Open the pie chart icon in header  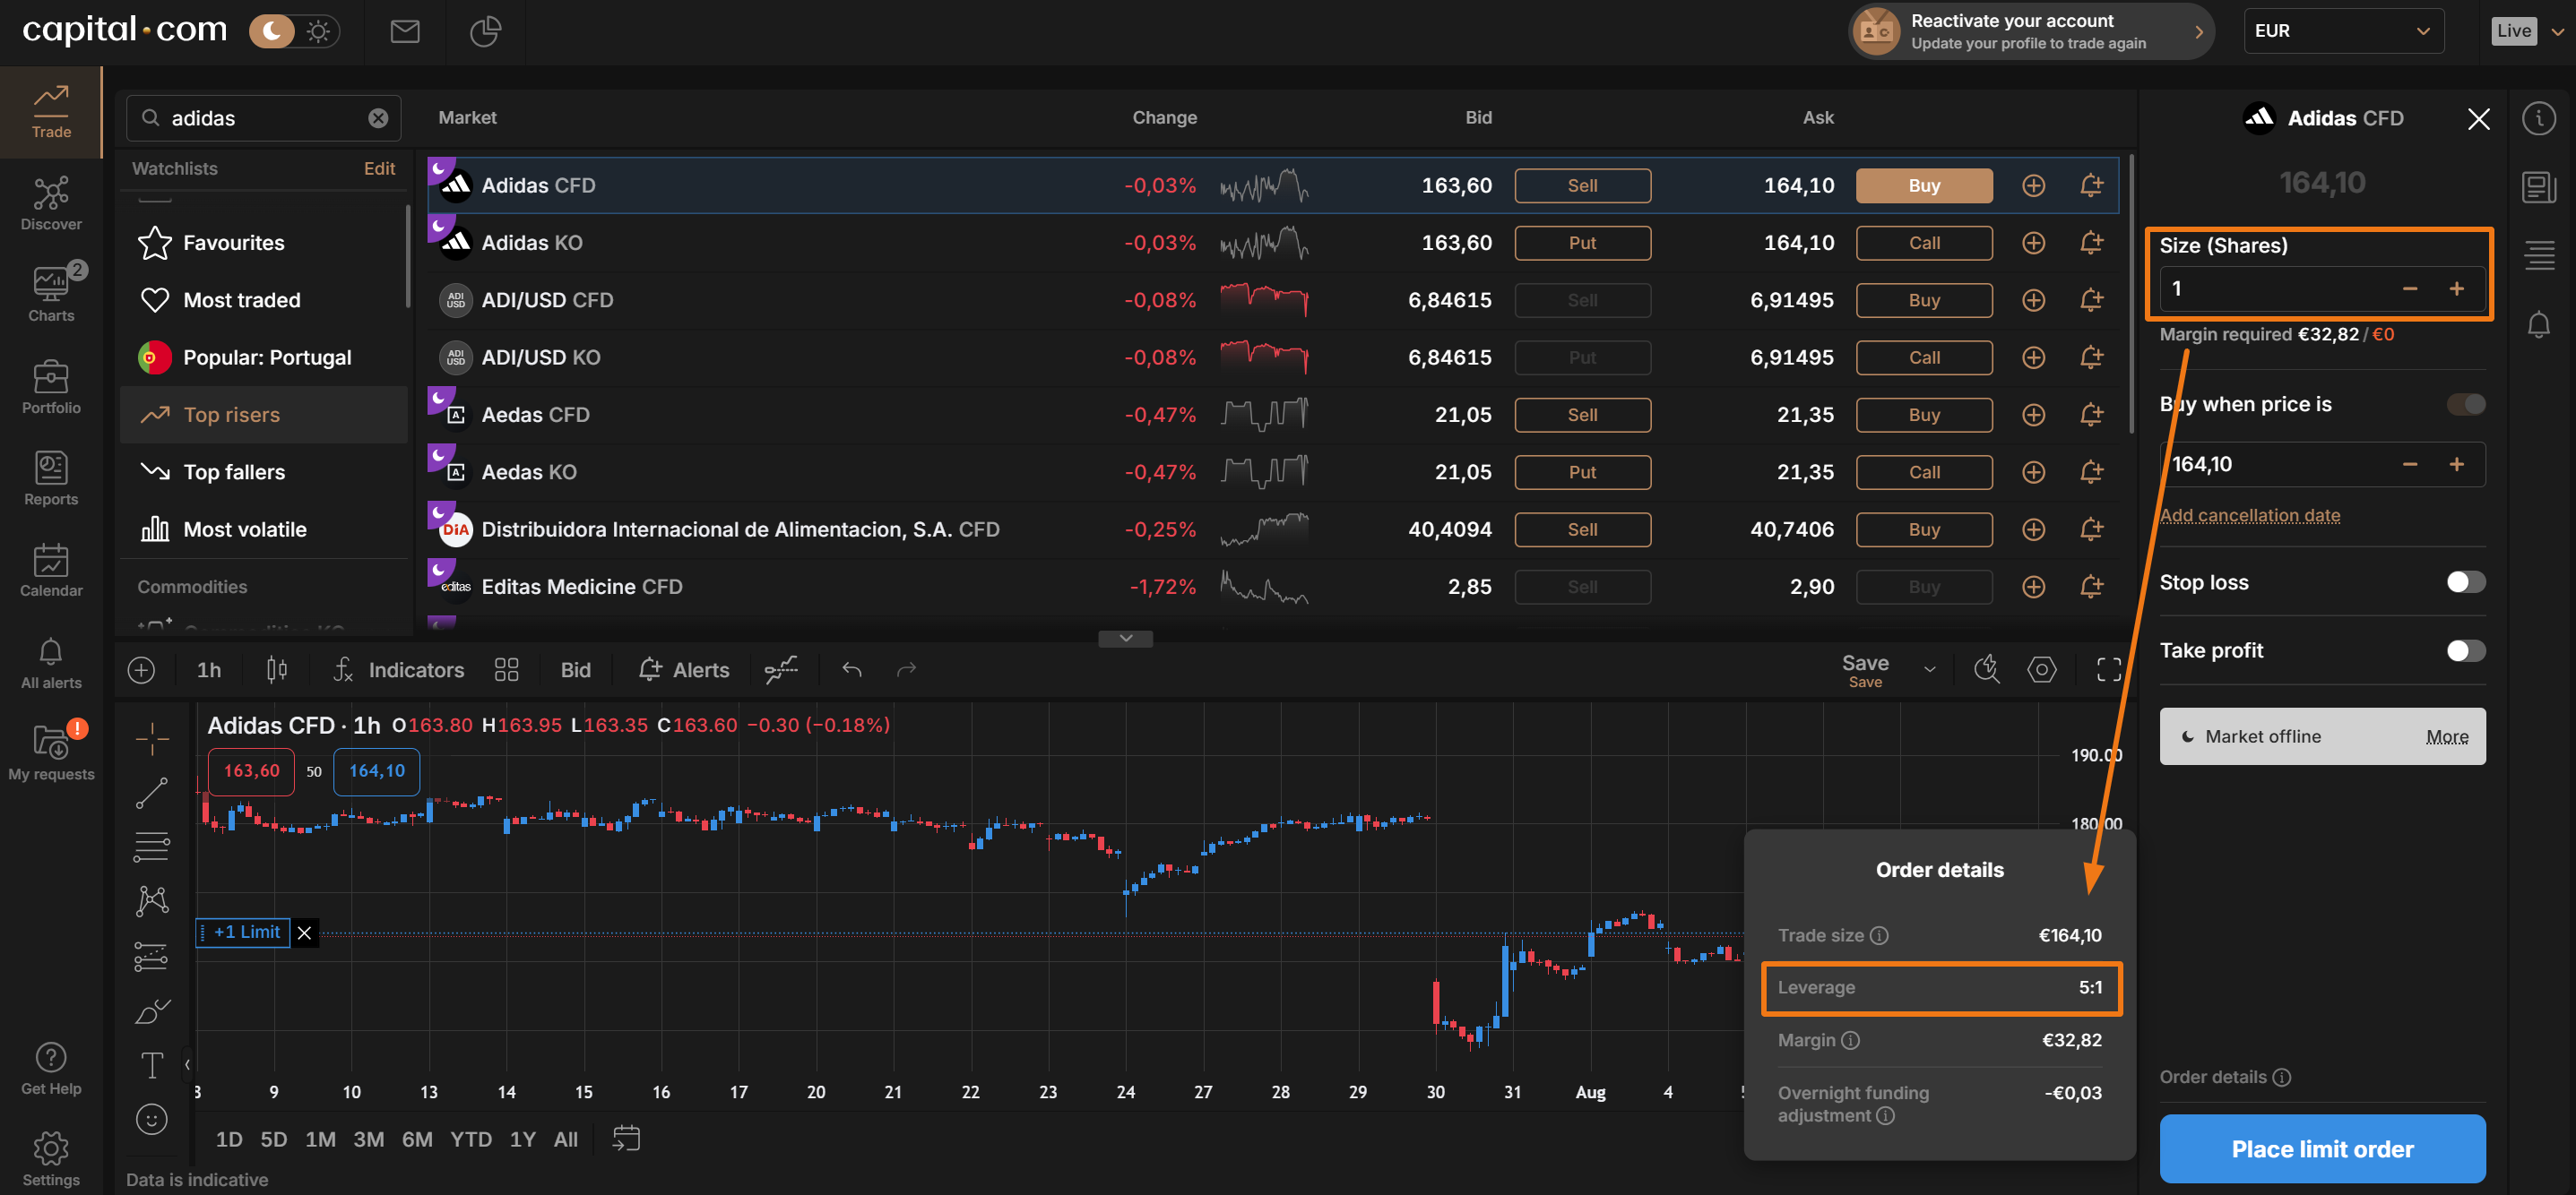(x=485, y=32)
